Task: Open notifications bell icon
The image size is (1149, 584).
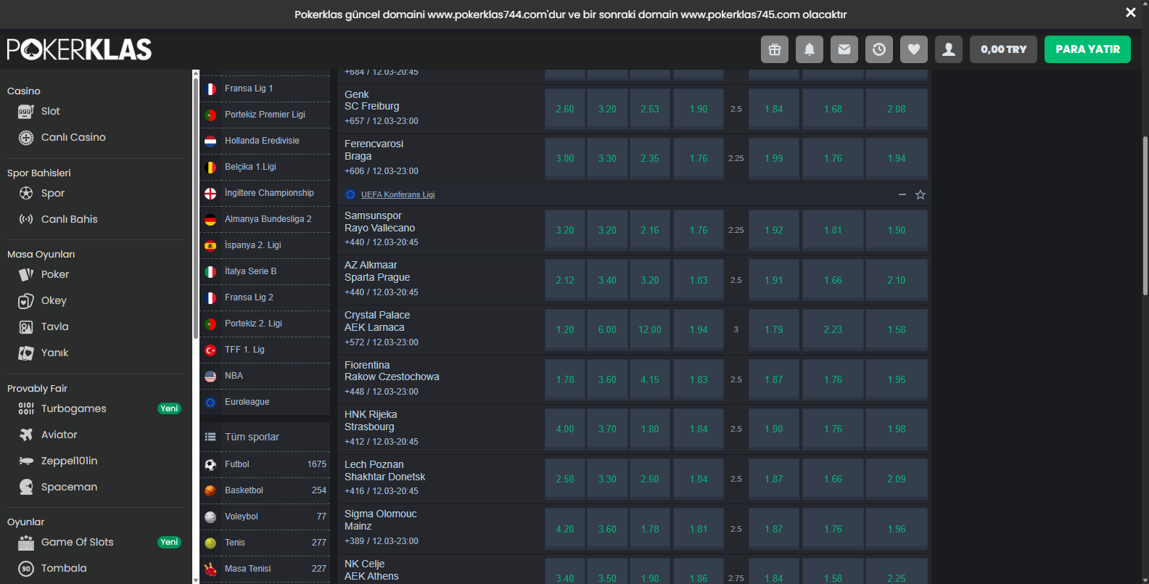Action: point(810,49)
